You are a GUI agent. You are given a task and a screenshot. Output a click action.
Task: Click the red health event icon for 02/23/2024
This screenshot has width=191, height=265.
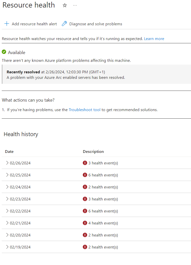tap(85, 199)
